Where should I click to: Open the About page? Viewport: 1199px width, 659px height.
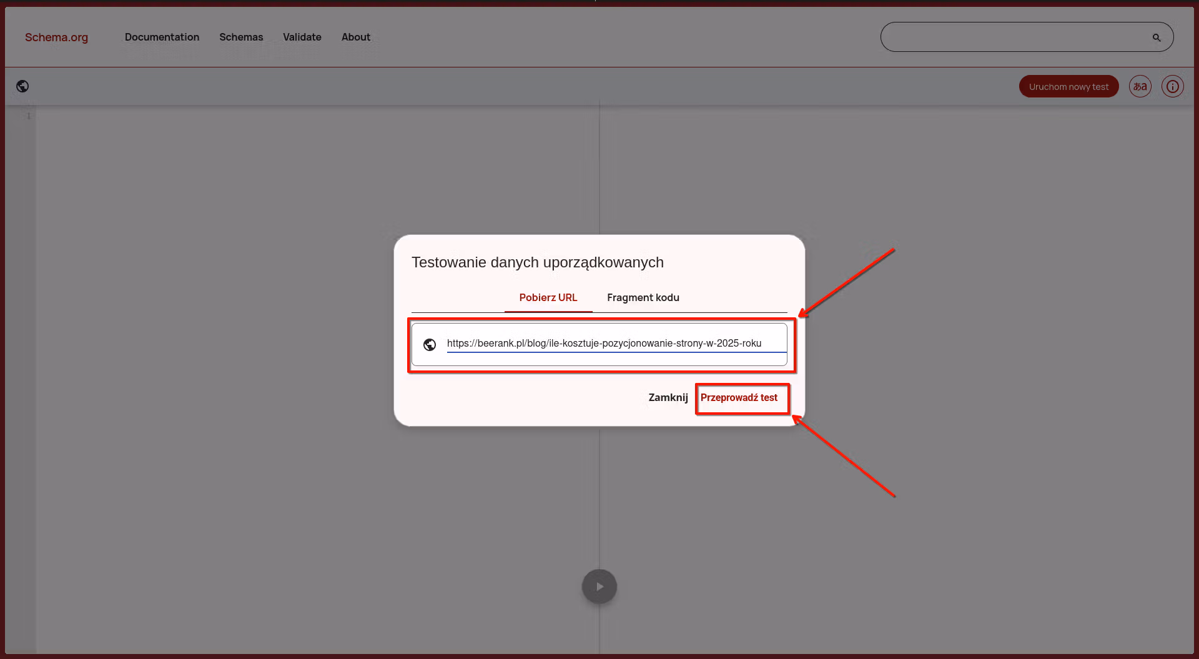point(355,37)
